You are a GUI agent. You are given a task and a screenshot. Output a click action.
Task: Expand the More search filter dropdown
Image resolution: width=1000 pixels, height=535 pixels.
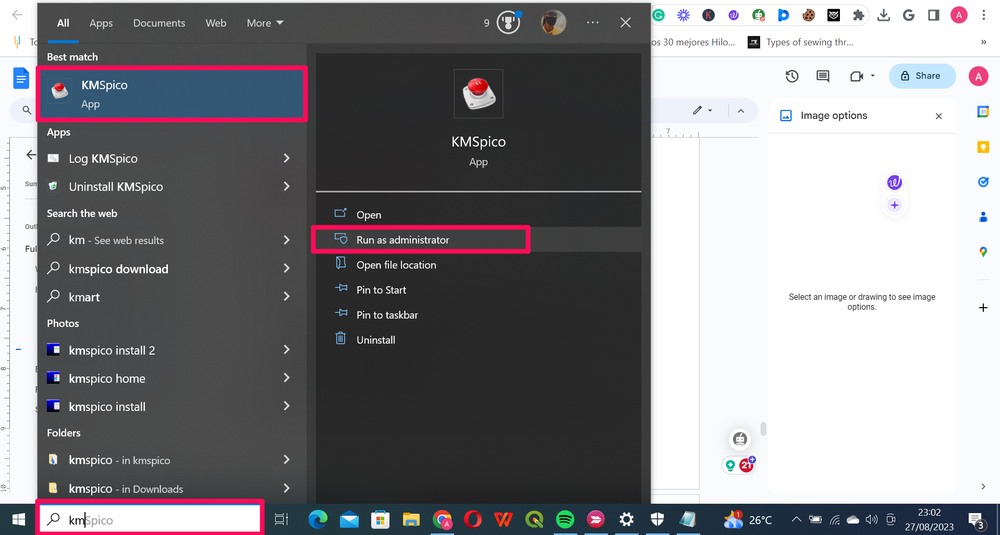pos(264,22)
